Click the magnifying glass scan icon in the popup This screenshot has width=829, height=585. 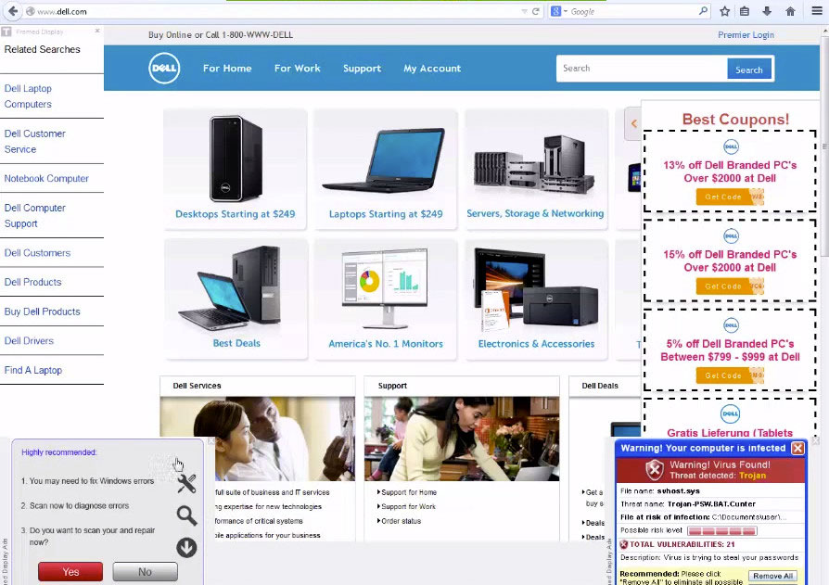pyautogui.click(x=186, y=516)
